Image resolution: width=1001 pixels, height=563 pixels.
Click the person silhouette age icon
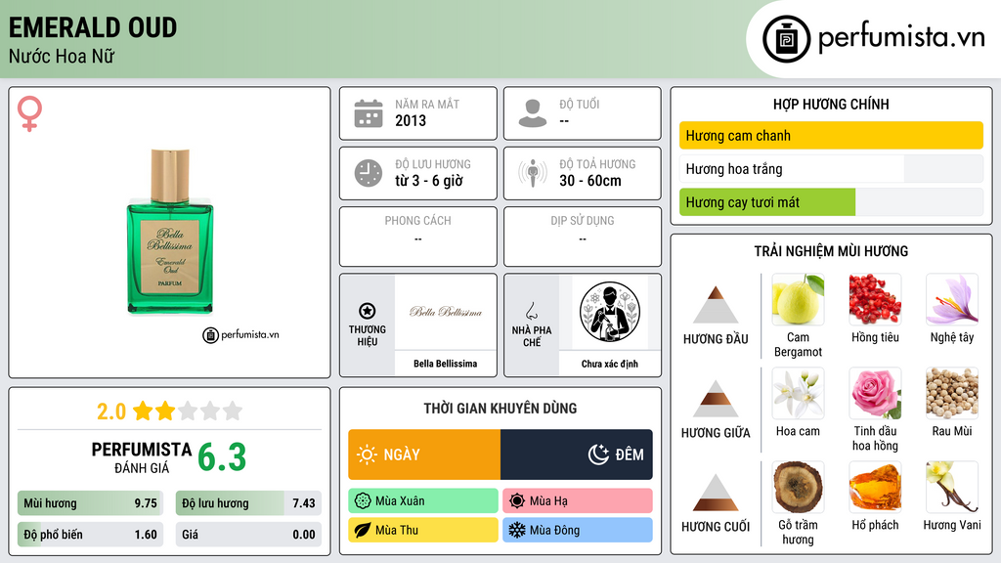533,113
